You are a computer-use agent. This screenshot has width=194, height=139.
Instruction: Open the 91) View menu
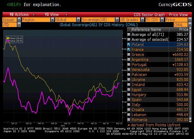pyautogui.click(x=52, y=15)
